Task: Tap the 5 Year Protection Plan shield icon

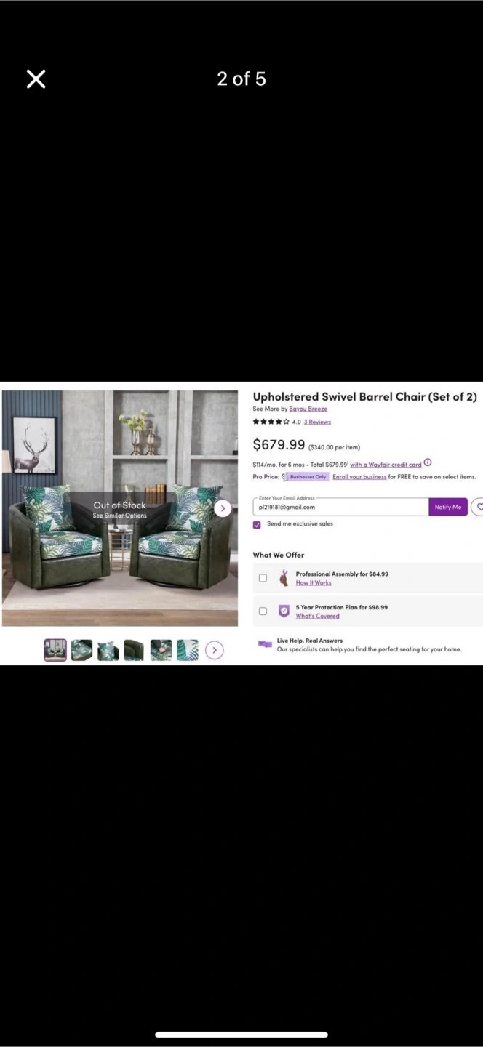Action: [284, 611]
